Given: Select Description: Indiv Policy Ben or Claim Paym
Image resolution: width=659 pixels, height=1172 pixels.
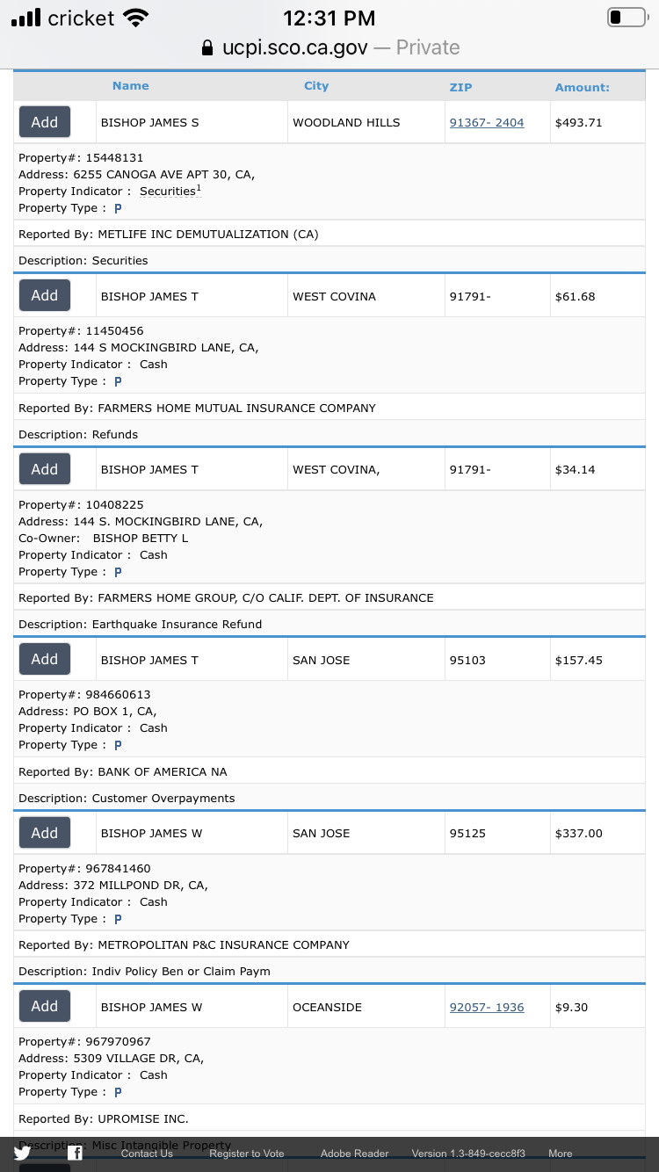Looking at the screenshot, I should tap(144, 972).
